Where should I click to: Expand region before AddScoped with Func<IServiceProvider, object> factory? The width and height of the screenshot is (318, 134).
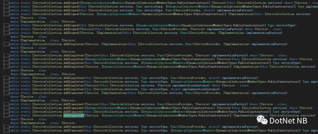point(6,11)
